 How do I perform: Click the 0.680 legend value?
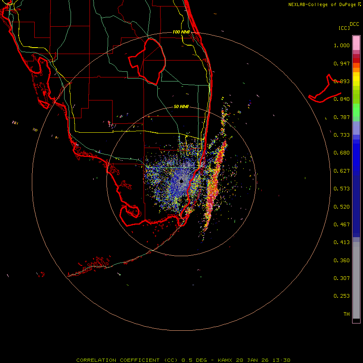[x=342, y=153]
